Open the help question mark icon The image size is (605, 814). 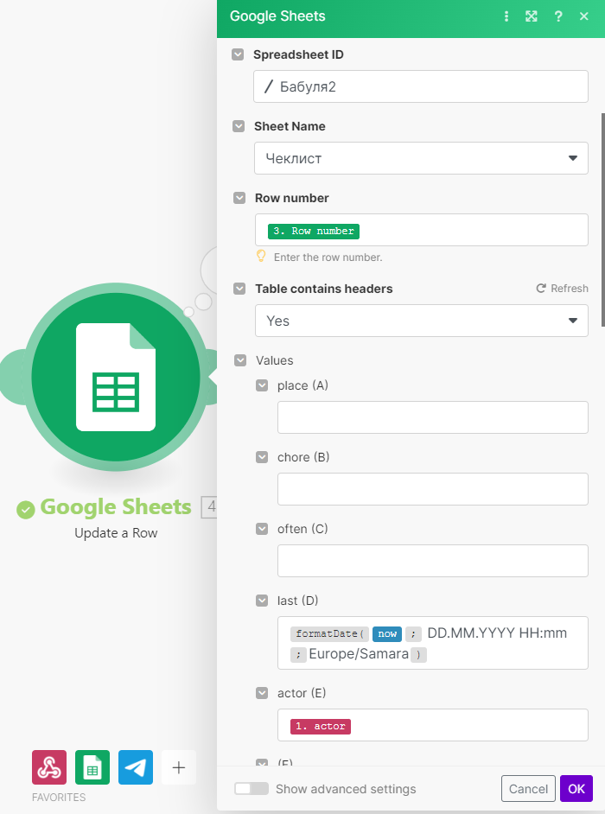point(558,16)
